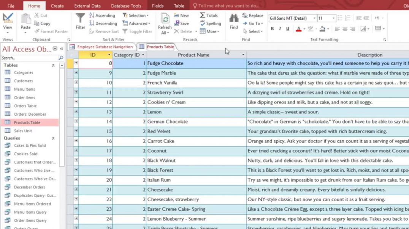Open the File tab
This screenshot has width=409, height=229.
coord(11,6)
